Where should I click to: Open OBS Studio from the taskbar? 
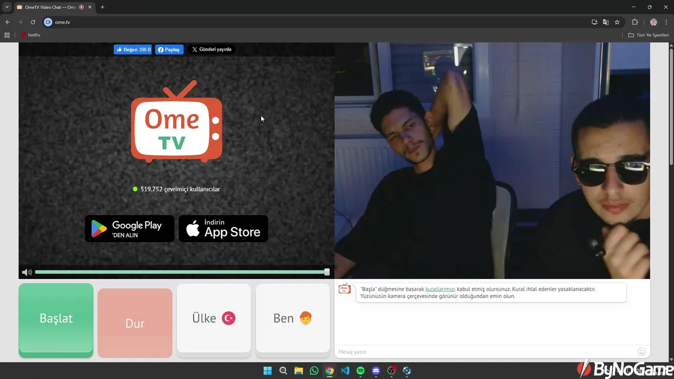click(391, 371)
